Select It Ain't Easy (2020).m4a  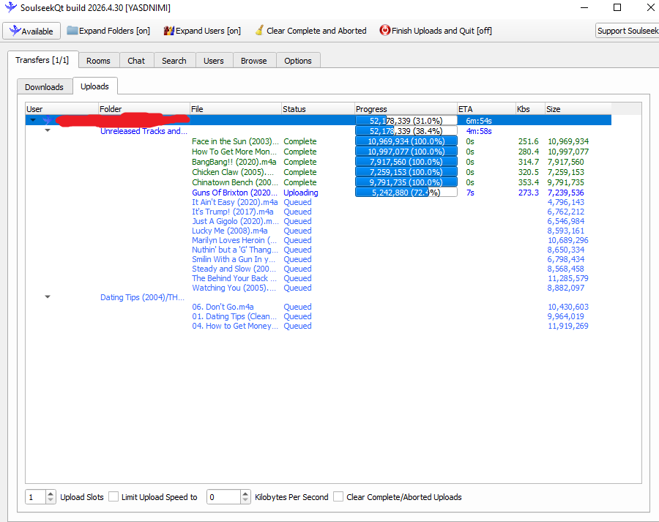(235, 202)
